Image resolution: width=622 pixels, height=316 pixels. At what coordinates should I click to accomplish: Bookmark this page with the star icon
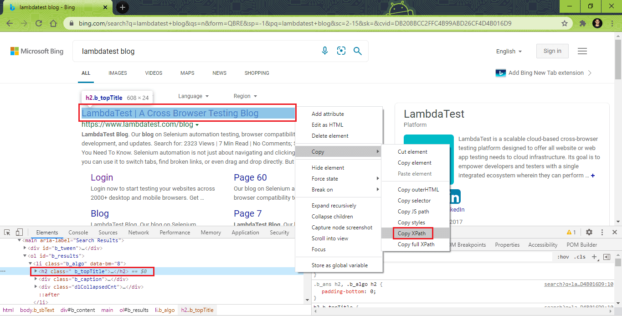[565, 23]
